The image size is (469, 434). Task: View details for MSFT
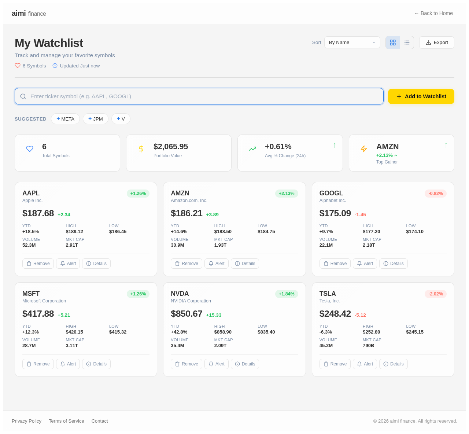point(96,364)
